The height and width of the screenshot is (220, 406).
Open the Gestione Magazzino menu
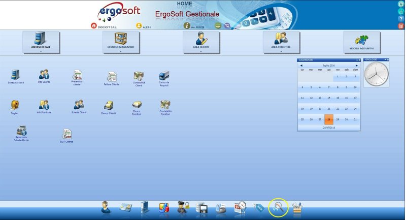[x=121, y=42]
